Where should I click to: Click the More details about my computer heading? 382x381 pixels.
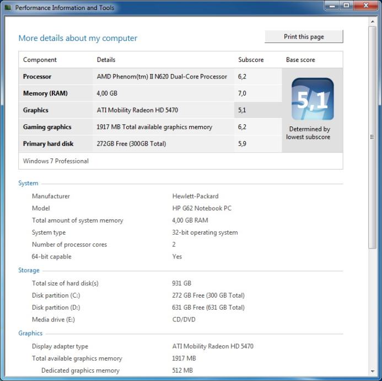pos(78,38)
